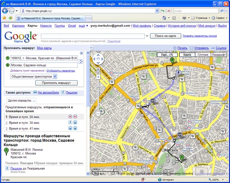Collapse the left panel with double-arrow icon
Viewport: 230px width, 183px height.
(91, 48)
